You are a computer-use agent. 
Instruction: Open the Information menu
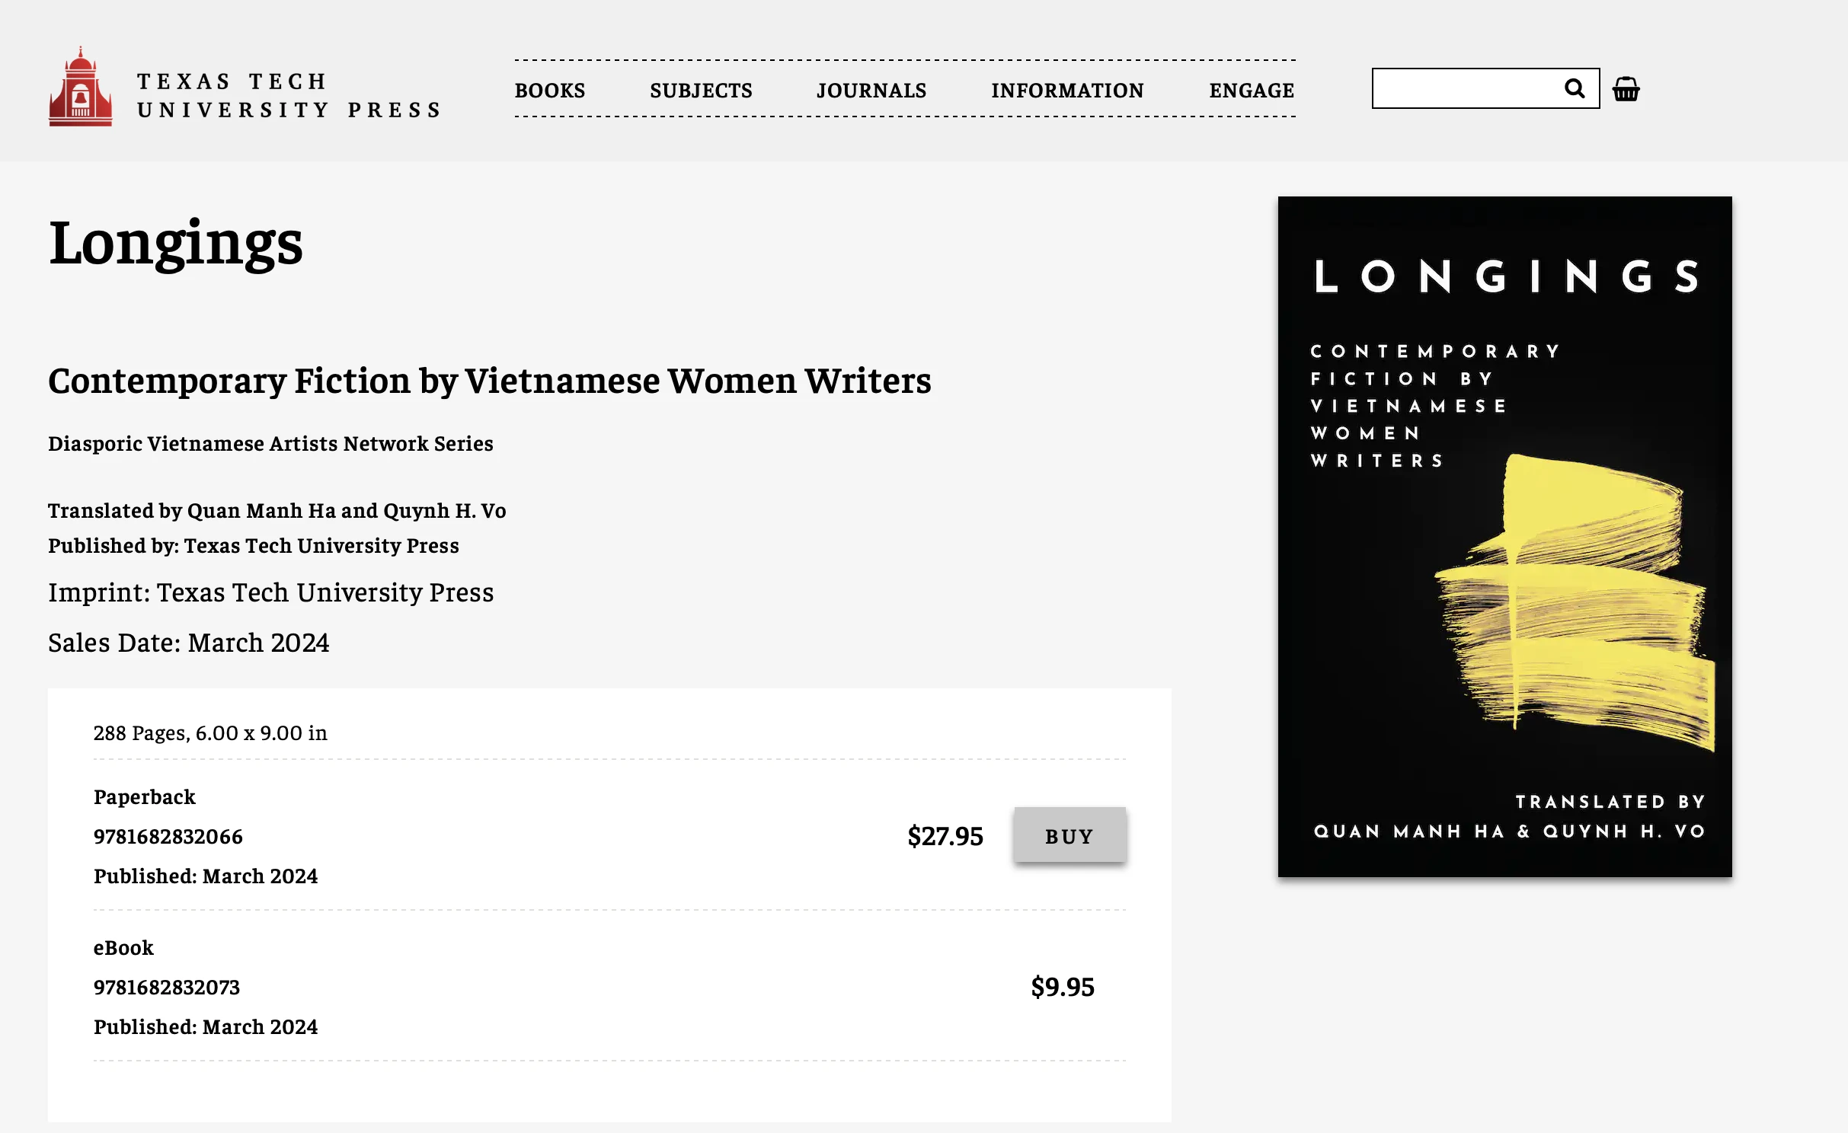(x=1067, y=90)
